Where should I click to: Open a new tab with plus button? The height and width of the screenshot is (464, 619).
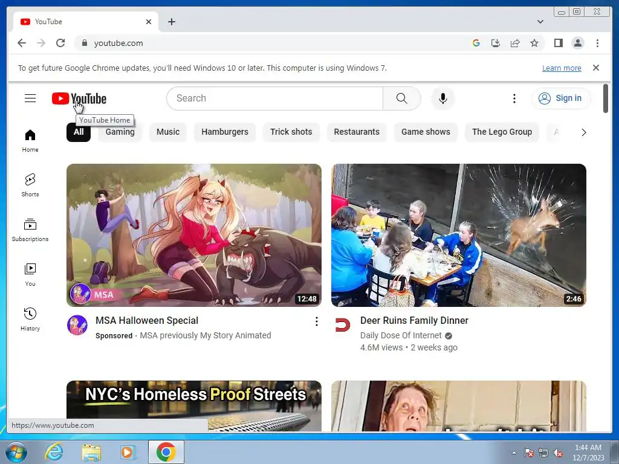[x=171, y=22]
